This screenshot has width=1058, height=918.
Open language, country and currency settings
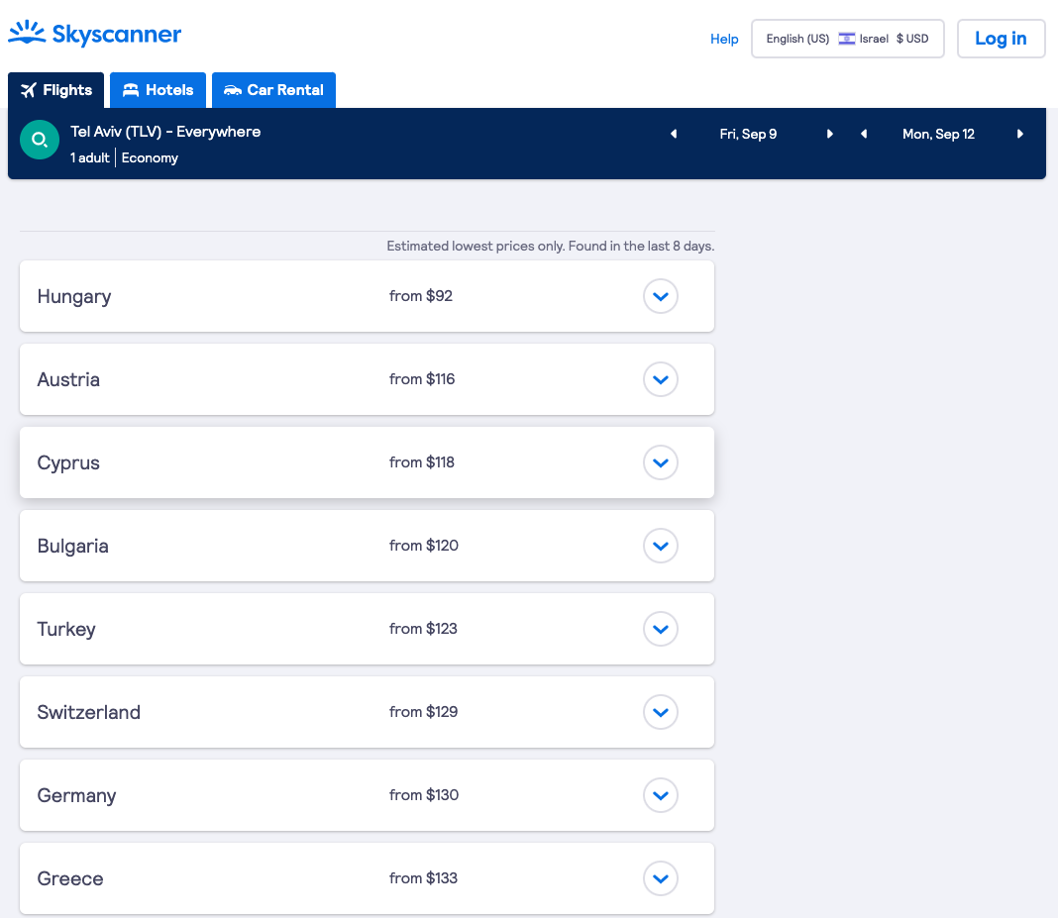coord(847,39)
